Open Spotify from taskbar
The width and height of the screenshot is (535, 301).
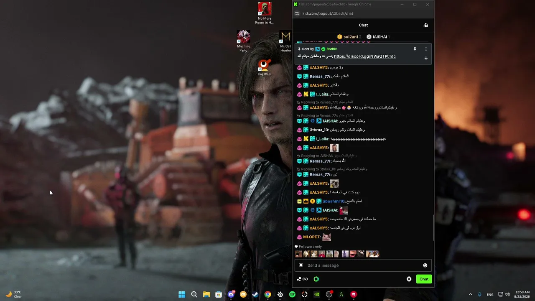click(292, 294)
